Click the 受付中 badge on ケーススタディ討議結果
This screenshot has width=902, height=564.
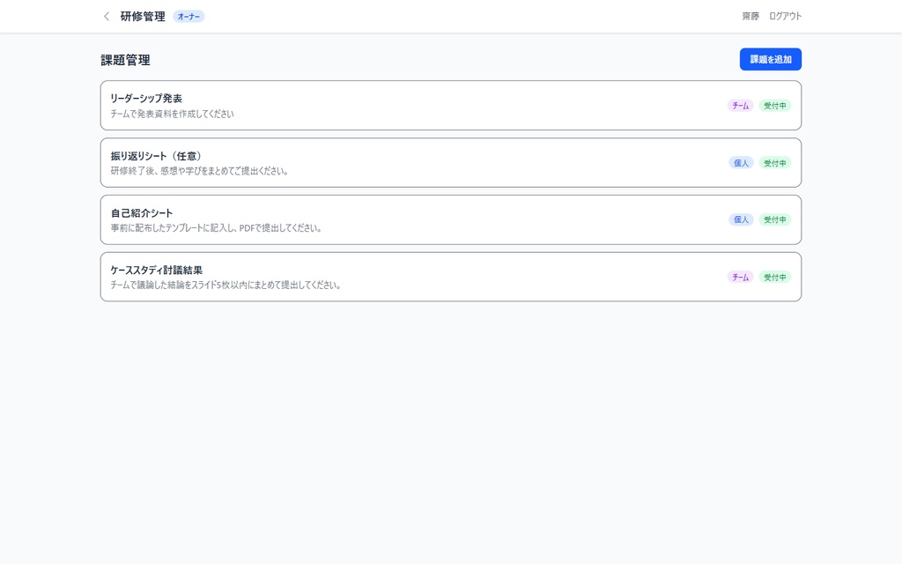[775, 277]
